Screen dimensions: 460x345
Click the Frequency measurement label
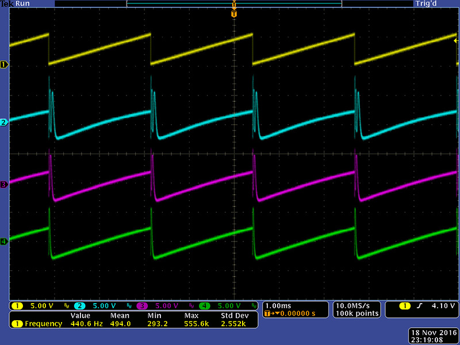[x=44, y=324]
